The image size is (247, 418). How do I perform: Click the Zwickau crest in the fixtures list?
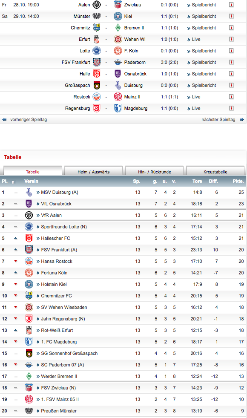[x=118, y=5]
